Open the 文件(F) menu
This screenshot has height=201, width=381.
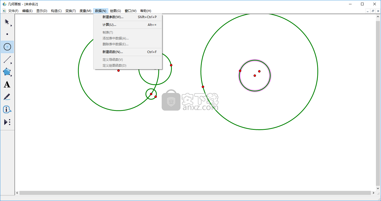13,11
